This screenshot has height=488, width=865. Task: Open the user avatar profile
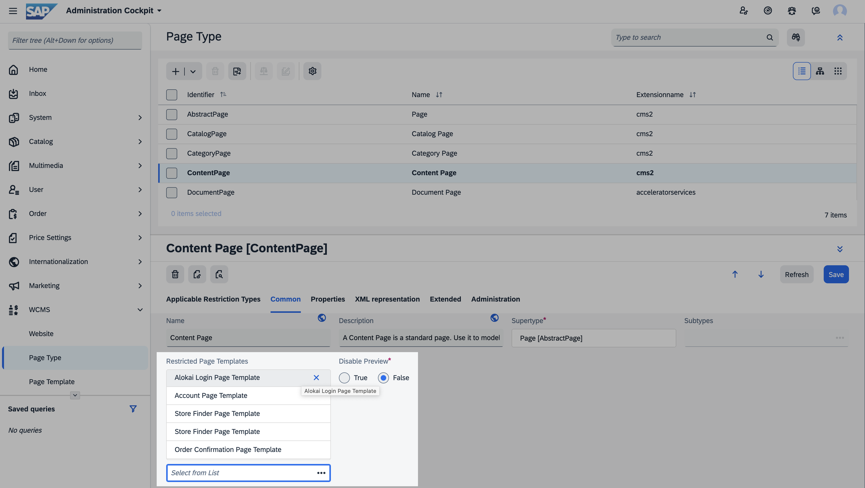[839, 11]
